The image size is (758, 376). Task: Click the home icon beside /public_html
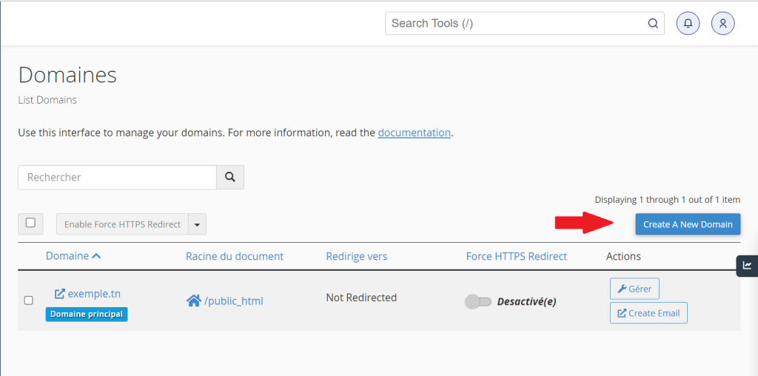[x=193, y=301]
